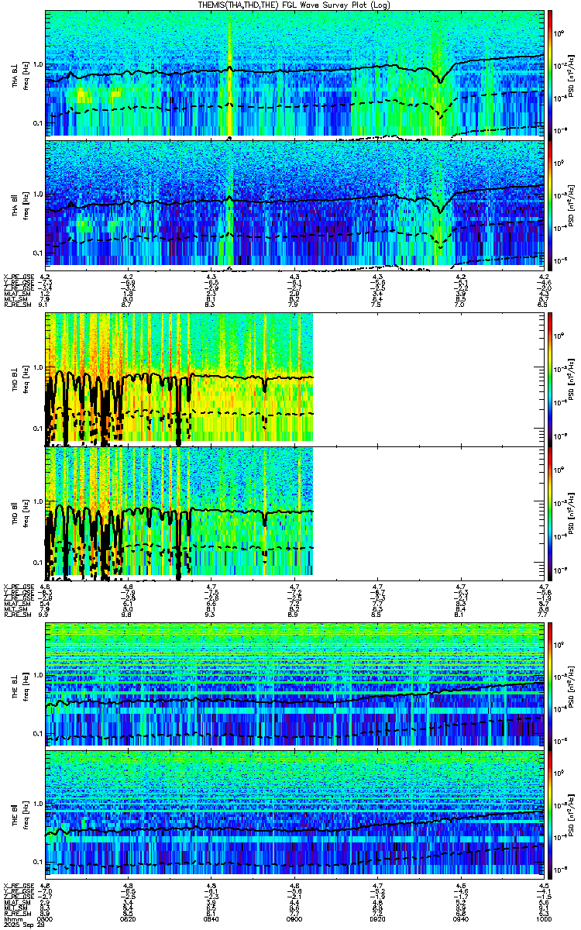Click the THE B⊥ panel color bar
Screen dimensions: 581x930
pos(550,684)
